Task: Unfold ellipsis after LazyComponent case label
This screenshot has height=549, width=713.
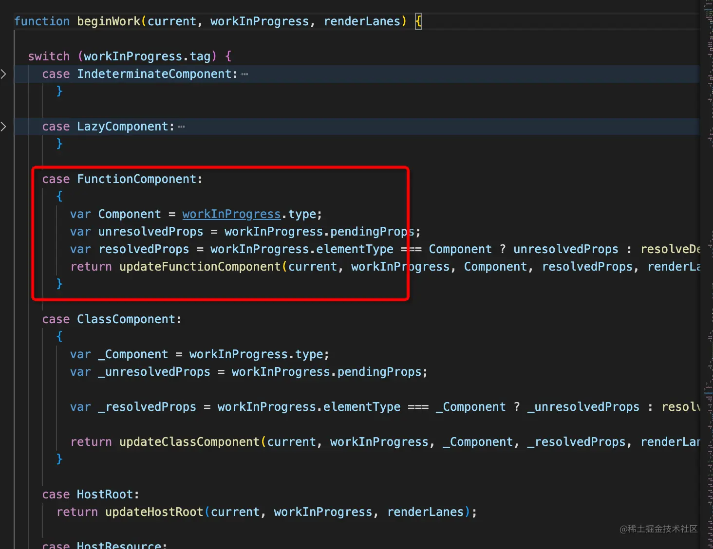Action: click(181, 127)
